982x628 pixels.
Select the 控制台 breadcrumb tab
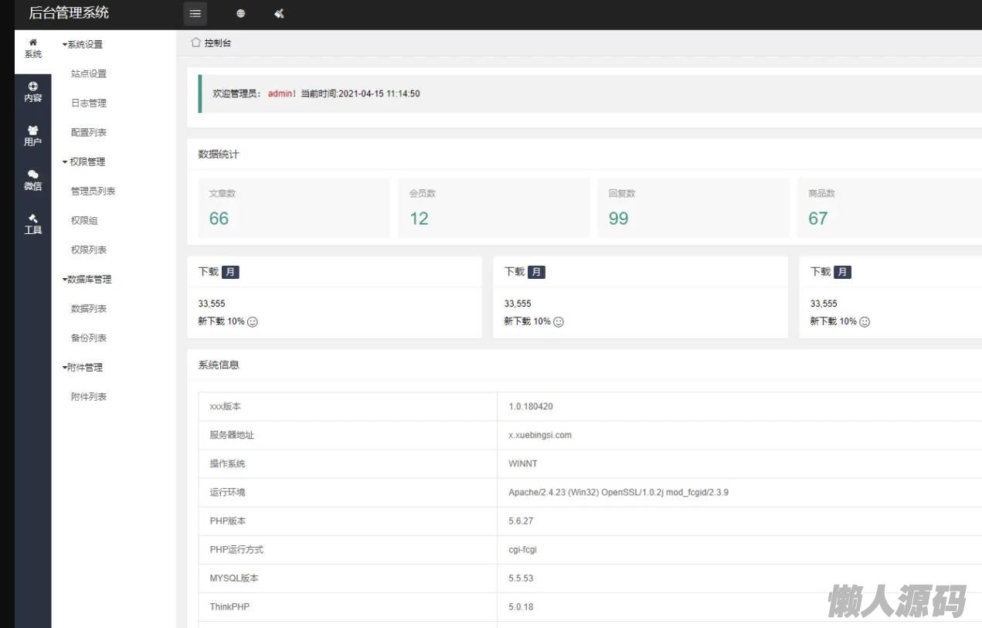(217, 43)
